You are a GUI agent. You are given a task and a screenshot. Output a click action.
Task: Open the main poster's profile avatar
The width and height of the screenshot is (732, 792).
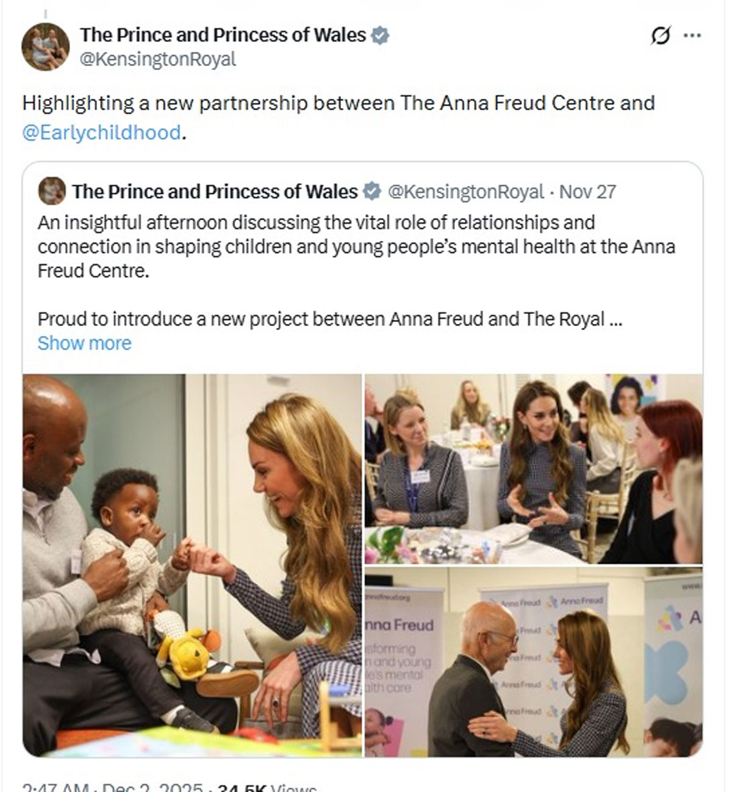click(x=45, y=47)
